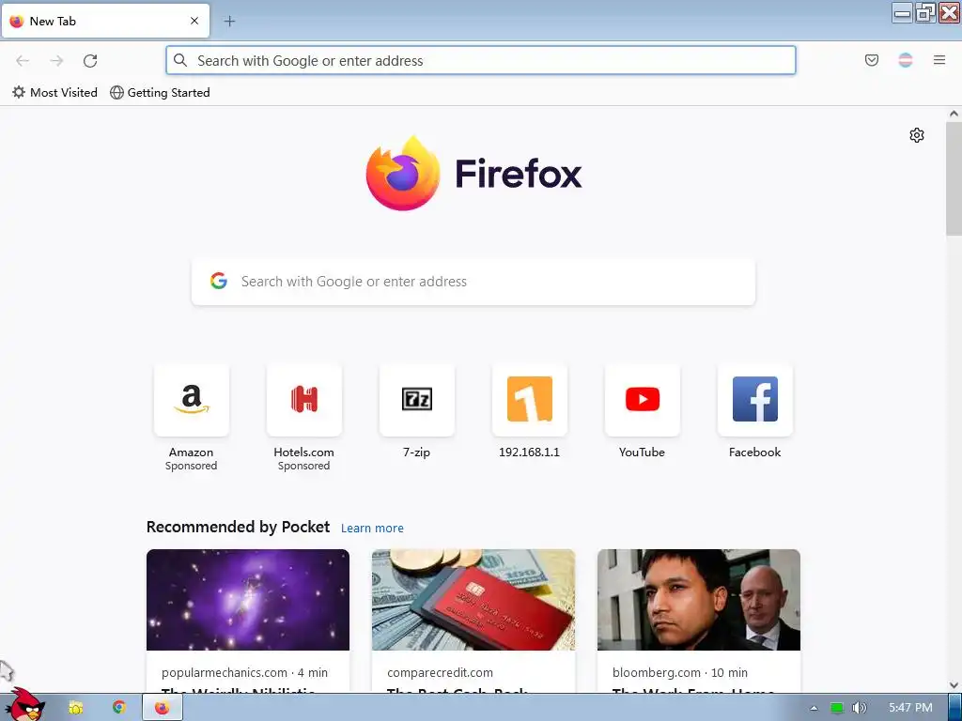Click the comparecredit.com source text
Viewport: 962px width, 721px height.
pyautogui.click(x=440, y=672)
